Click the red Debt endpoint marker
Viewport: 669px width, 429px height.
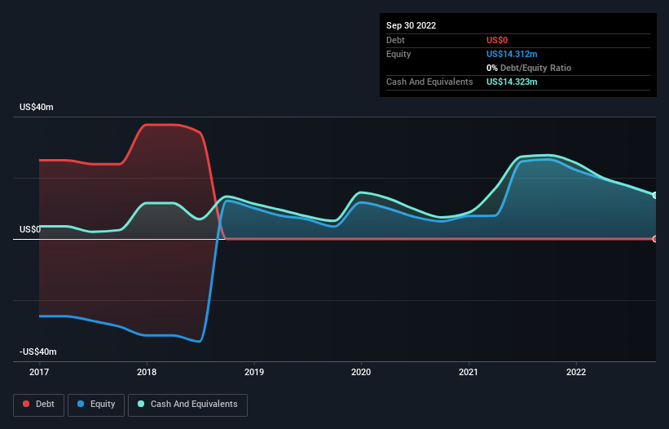pyautogui.click(x=655, y=239)
